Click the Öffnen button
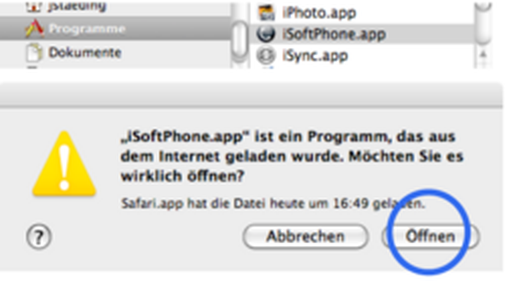Viewport: 505px width, 281px height. click(431, 237)
